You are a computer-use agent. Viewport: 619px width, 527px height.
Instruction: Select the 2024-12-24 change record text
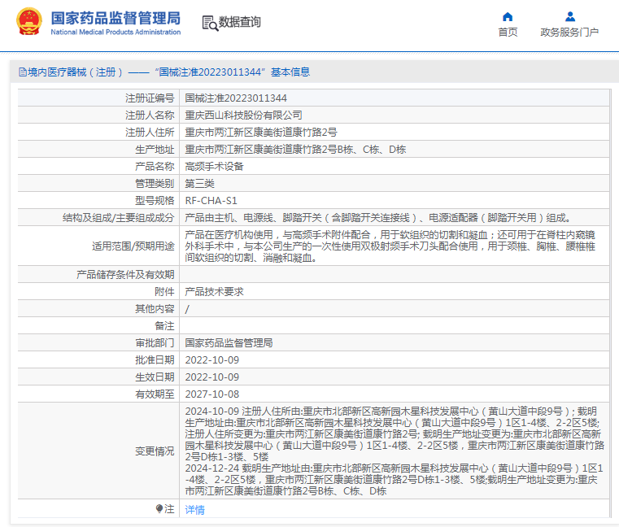(394, 480)
